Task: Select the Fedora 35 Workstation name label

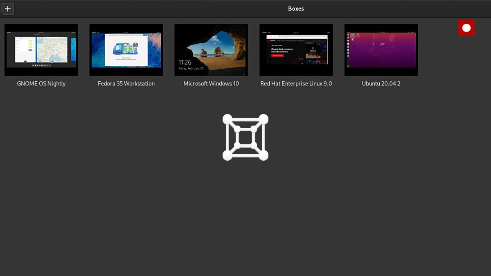Action: tap(126, 83)
